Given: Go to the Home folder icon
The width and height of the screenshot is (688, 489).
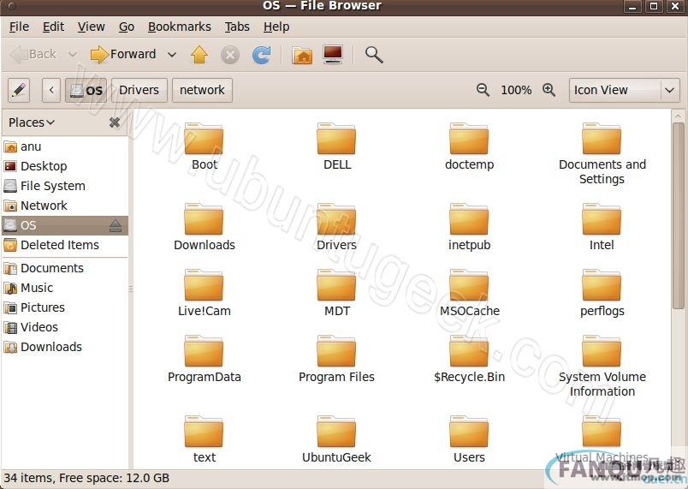Looking at the screenshot, I should click(302, 56).
